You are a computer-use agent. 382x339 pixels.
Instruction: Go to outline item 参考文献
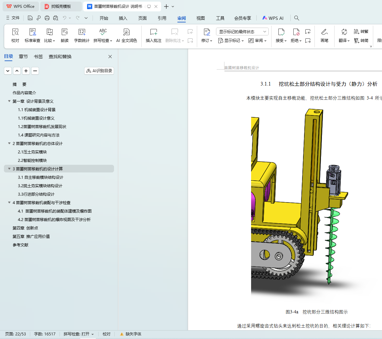20,245
